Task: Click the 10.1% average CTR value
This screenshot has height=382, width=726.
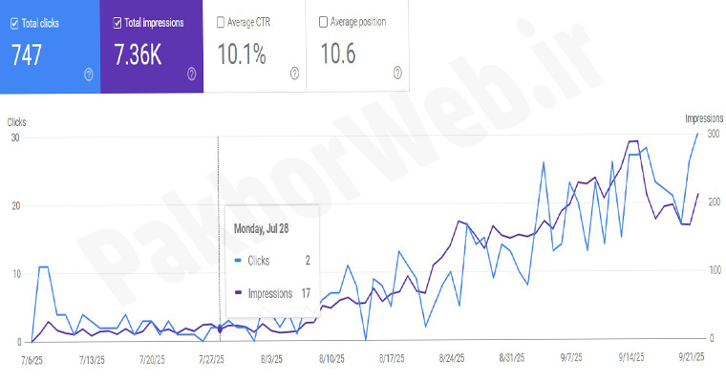Action: click(242, 54)
